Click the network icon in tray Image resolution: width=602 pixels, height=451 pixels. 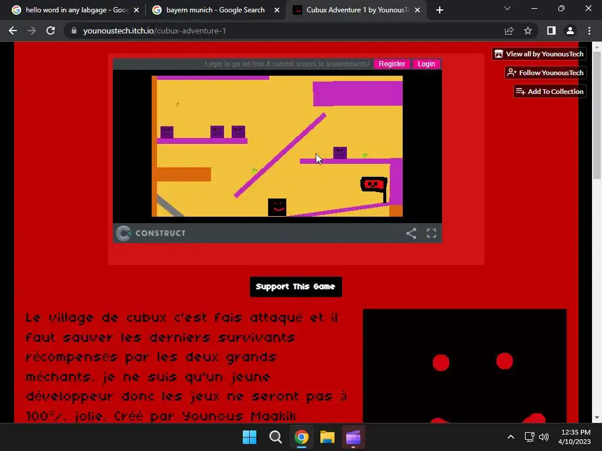(530, 437)
